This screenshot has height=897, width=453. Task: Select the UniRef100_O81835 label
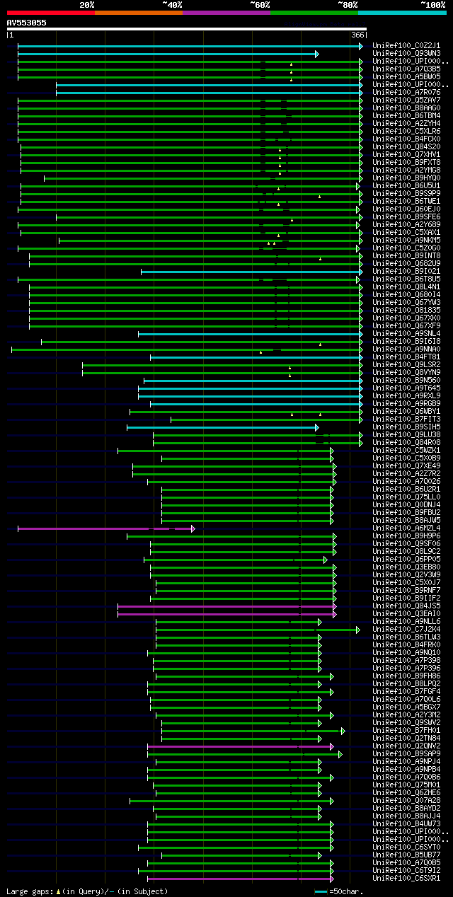pyautogui.click(x=406, y=311)
